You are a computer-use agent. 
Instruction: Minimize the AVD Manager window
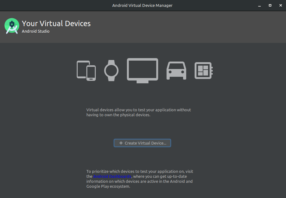click(259, 6)
